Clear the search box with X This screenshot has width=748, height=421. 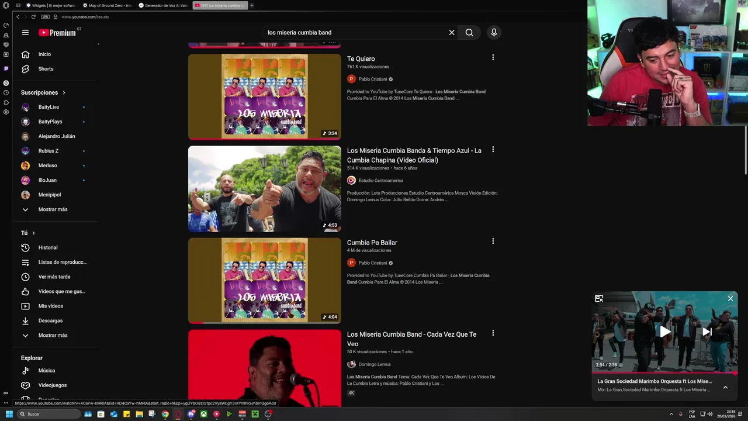coord(452,33)
